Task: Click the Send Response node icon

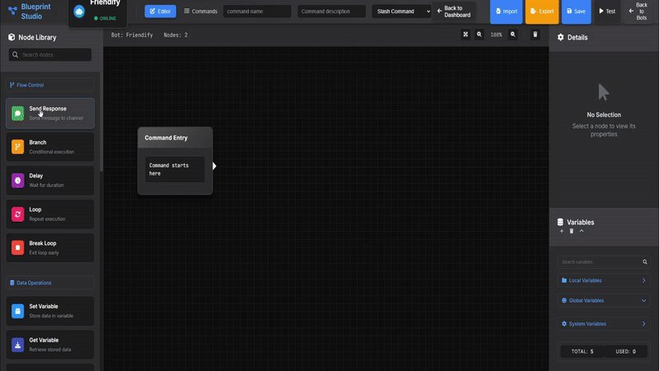Action: click(17, 113)
